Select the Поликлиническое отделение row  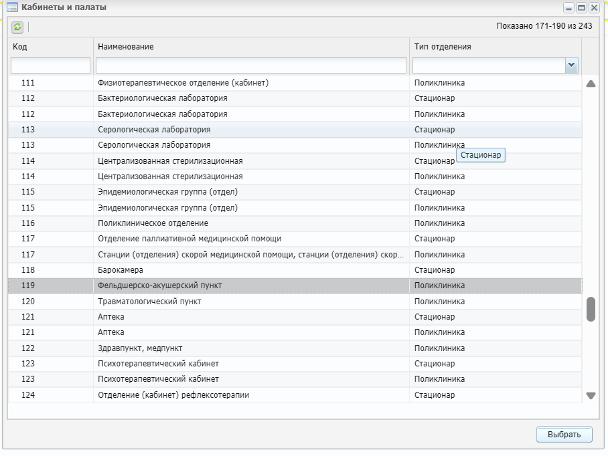click(x=295, y=223)
